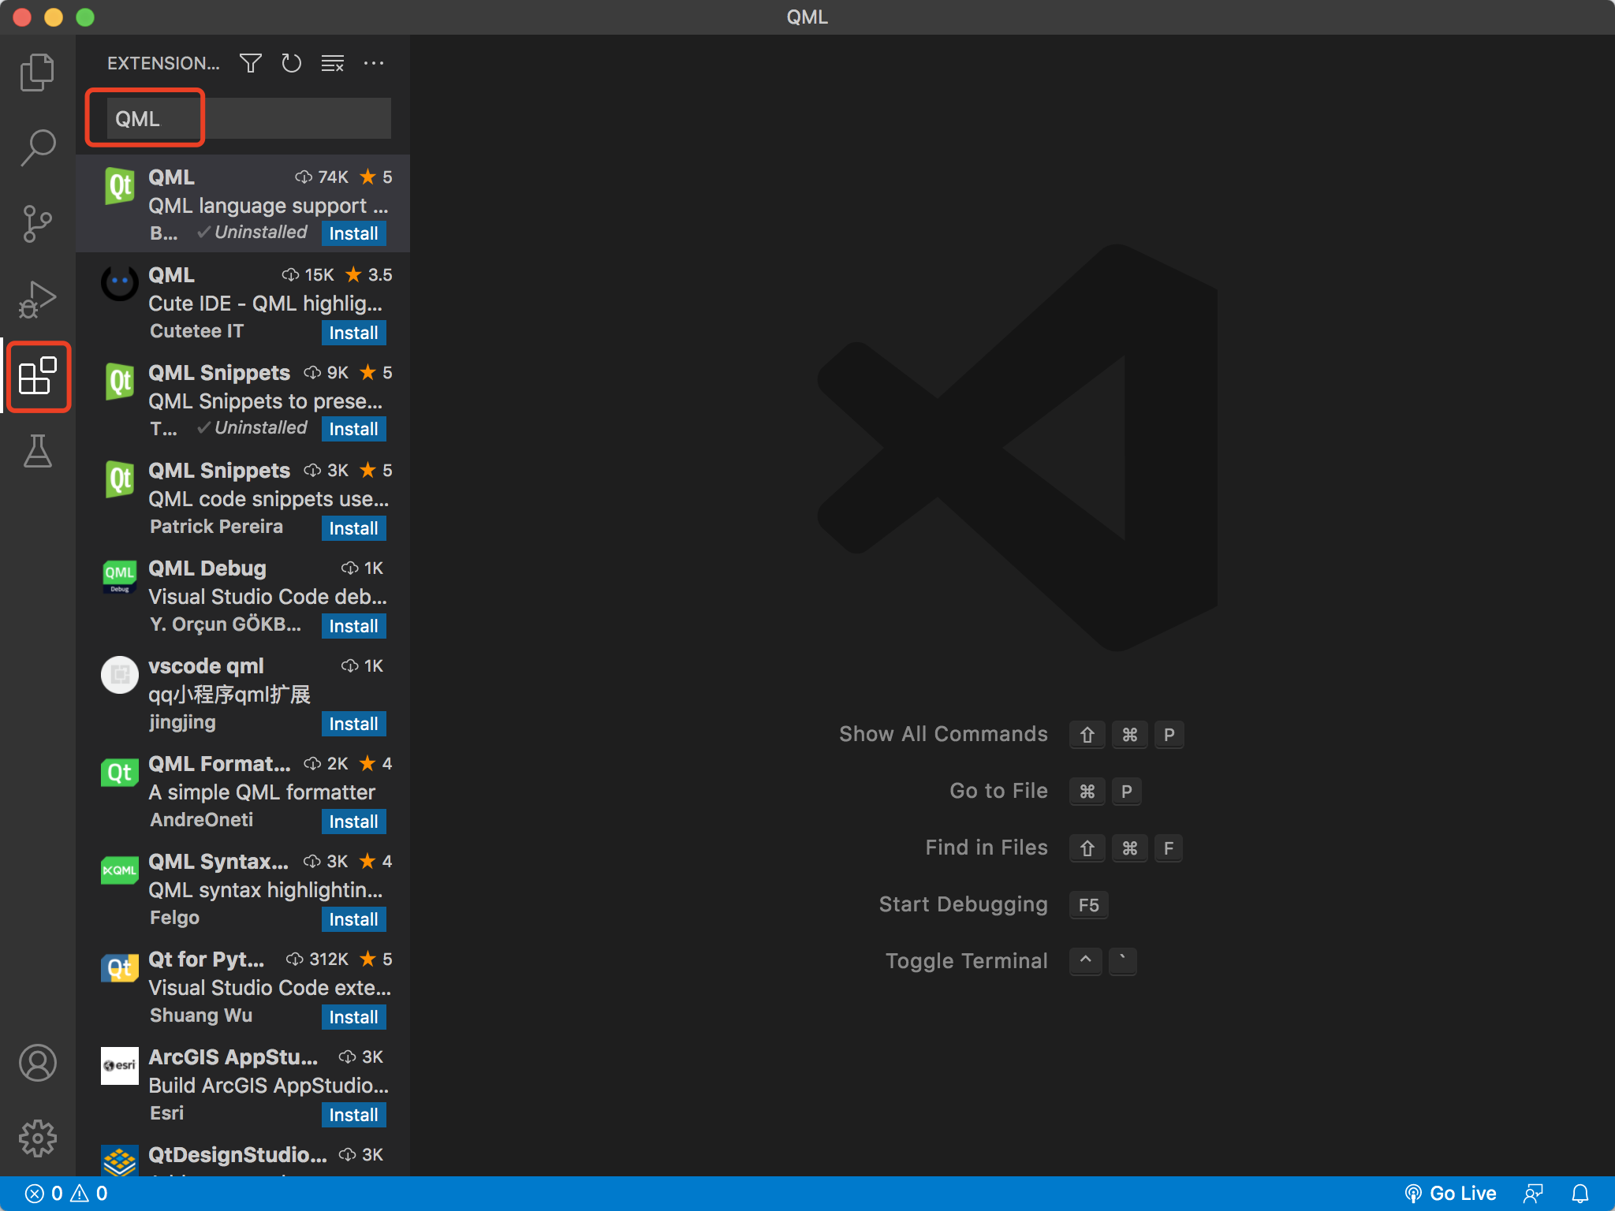The image size is (1615, 1211).
Task: Open the Extensions more actions menu
Action: (375, 63)
